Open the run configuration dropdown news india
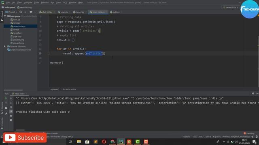The image size is (259, 145). pyautogui.click(x=231, y=7)
